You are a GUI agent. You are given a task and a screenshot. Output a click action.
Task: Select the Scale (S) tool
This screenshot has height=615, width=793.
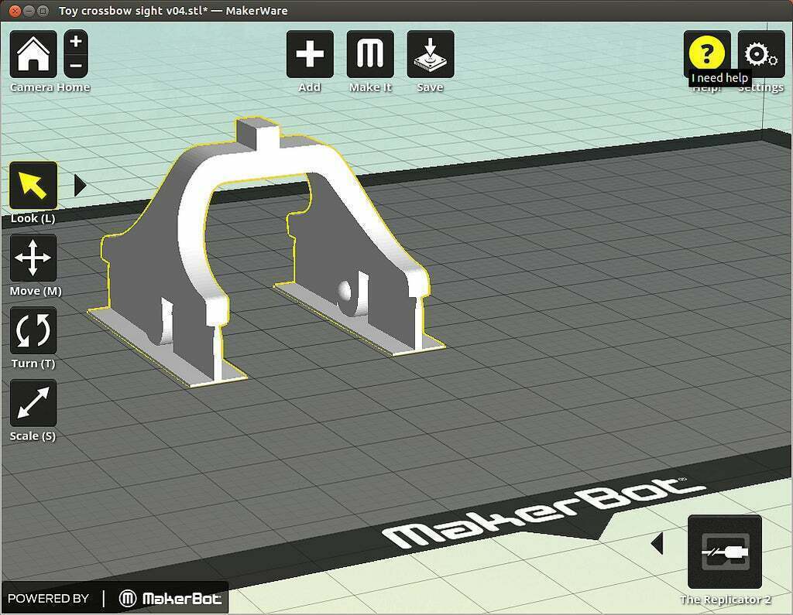[33, 403]
